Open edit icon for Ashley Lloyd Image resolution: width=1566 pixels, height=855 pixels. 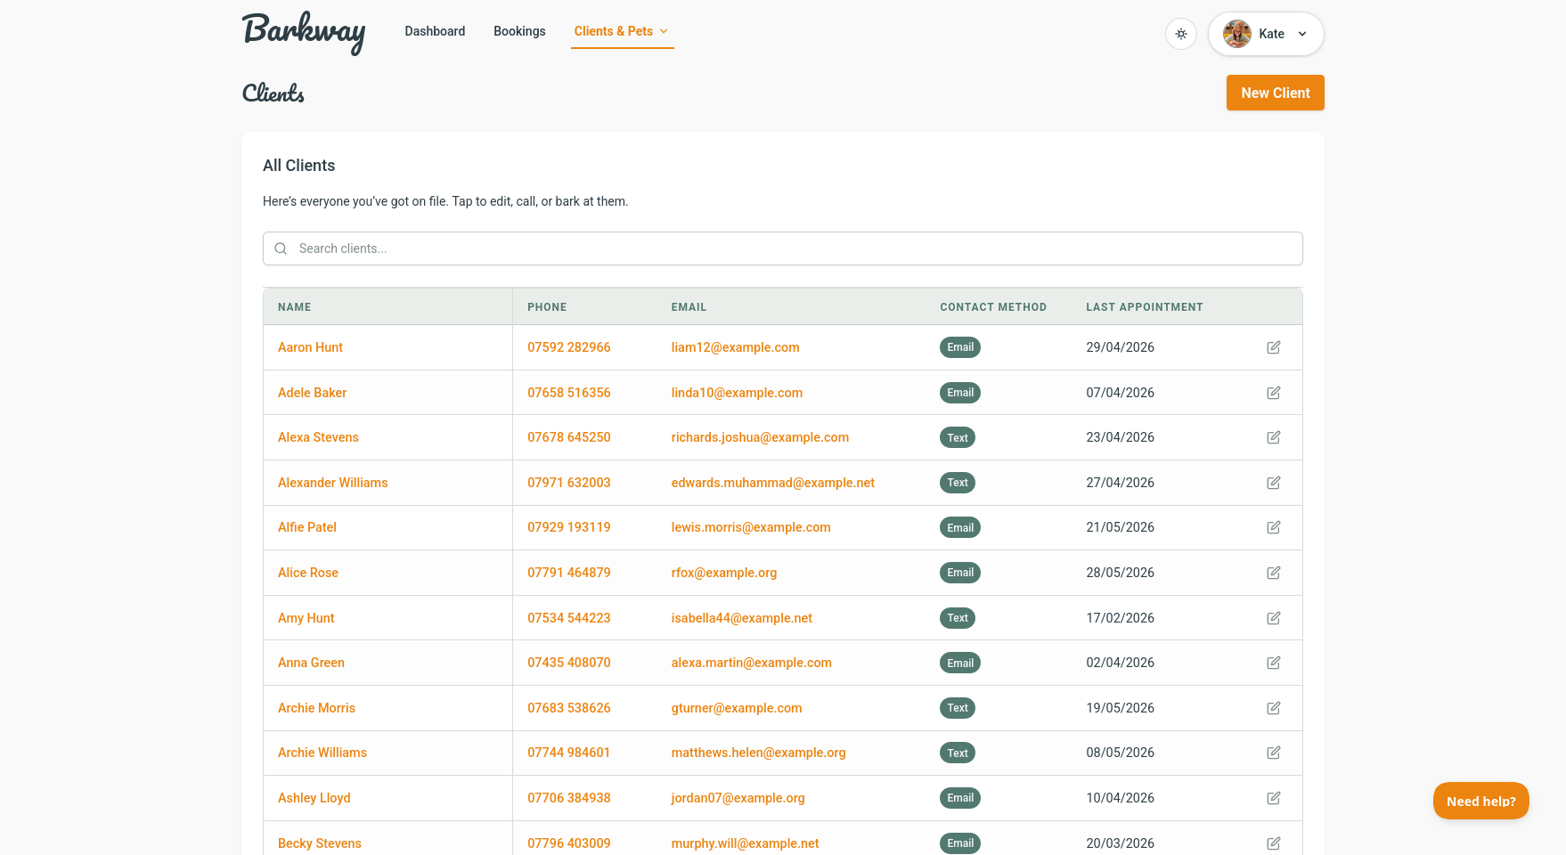(1273, 798)
